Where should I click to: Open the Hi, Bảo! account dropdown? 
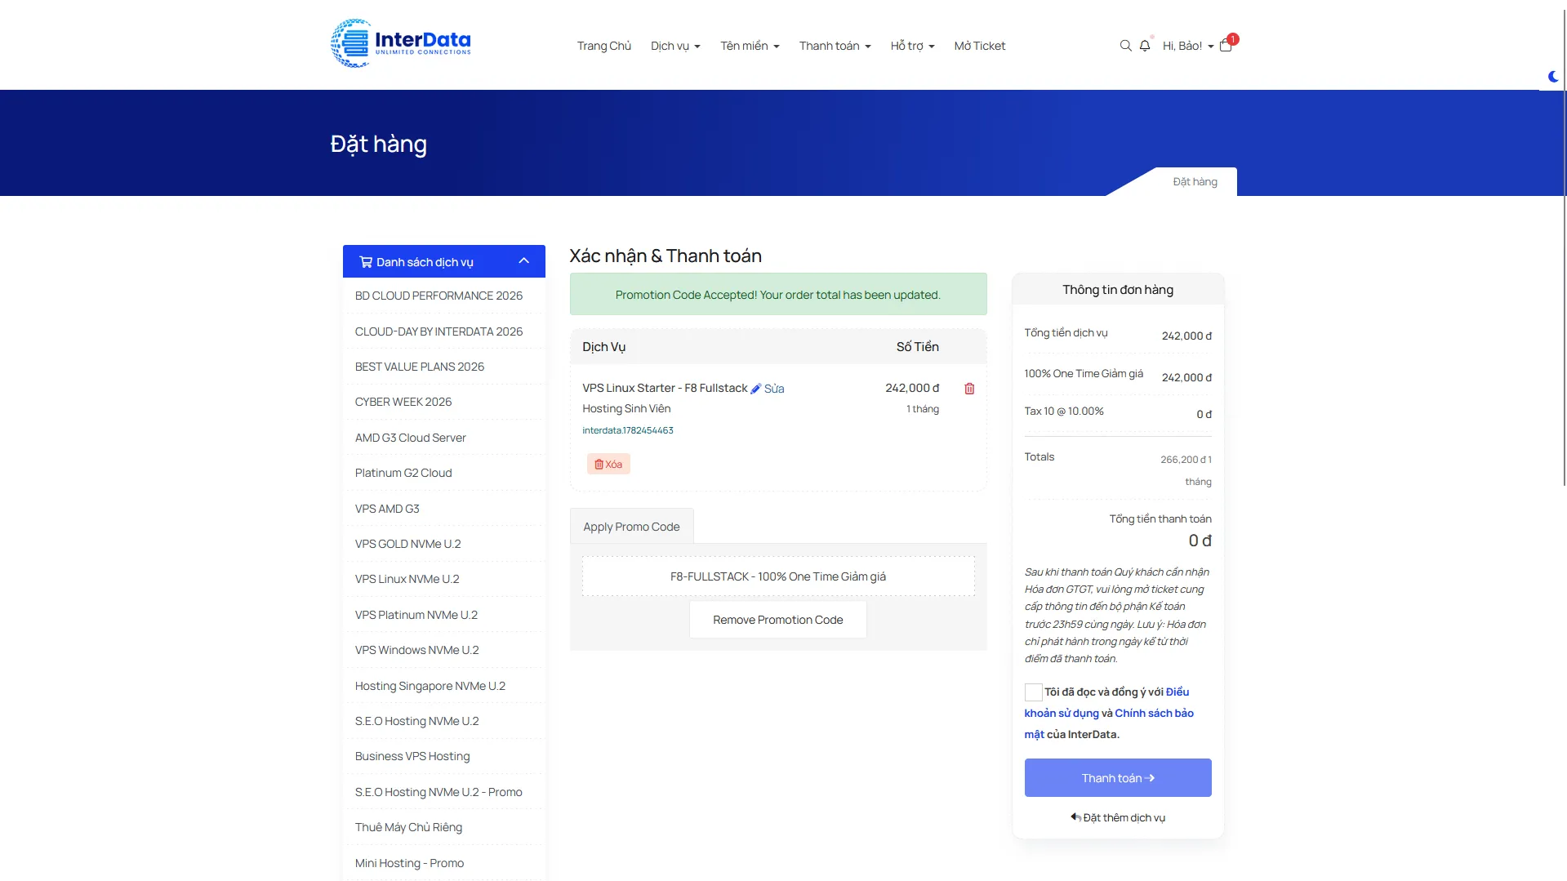1188,46
